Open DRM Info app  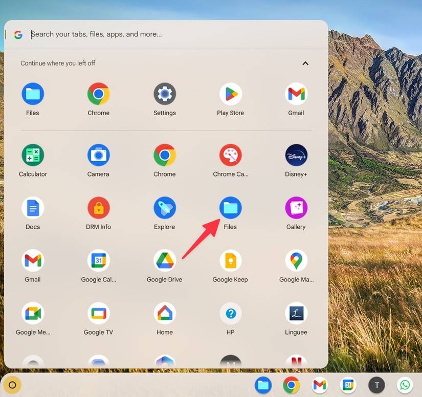(98, 208)
